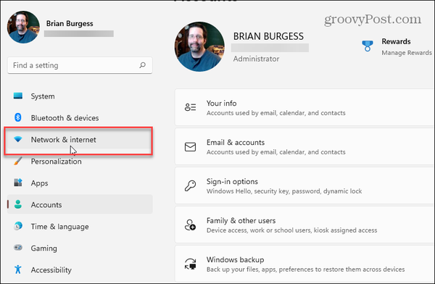
Task: Click the Apps grid icon
Action: coord(18,183)
